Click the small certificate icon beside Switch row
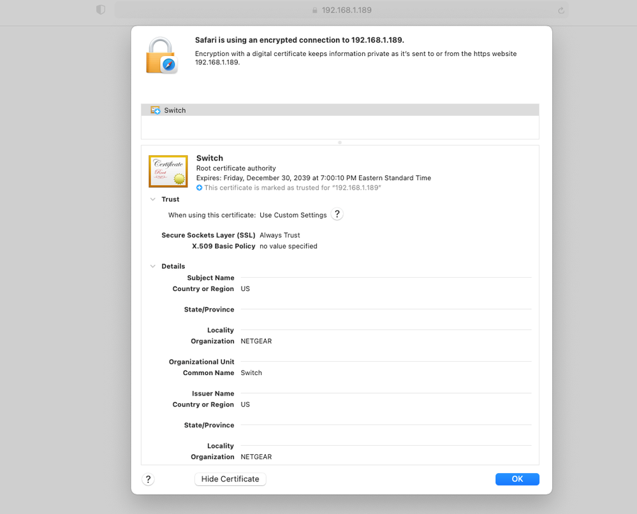 tap(155, 110)
